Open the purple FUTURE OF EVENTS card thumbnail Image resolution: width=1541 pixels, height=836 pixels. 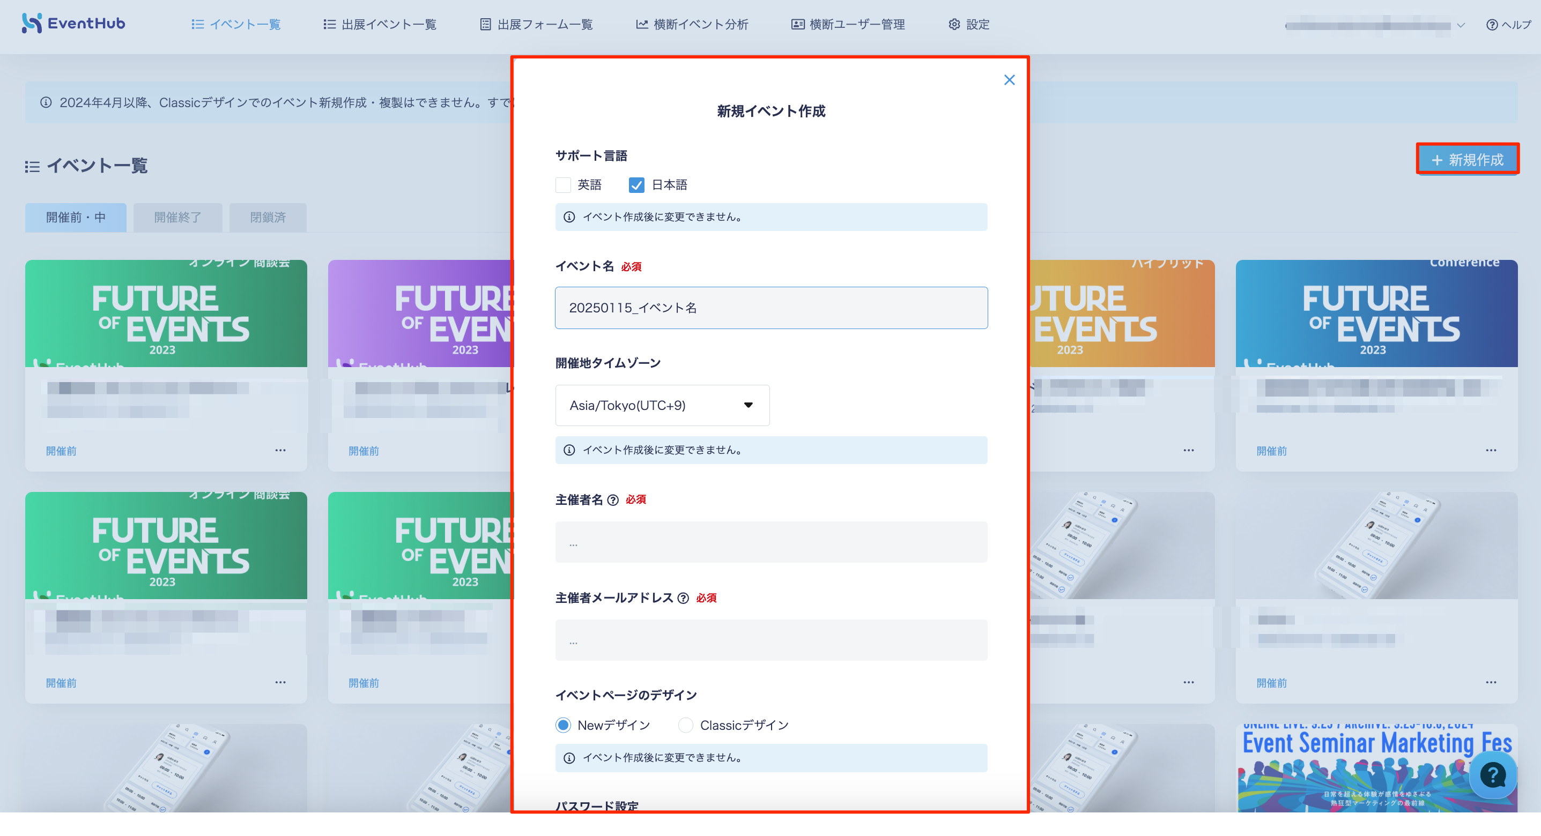pyautogui.click(x=420, y=313)
